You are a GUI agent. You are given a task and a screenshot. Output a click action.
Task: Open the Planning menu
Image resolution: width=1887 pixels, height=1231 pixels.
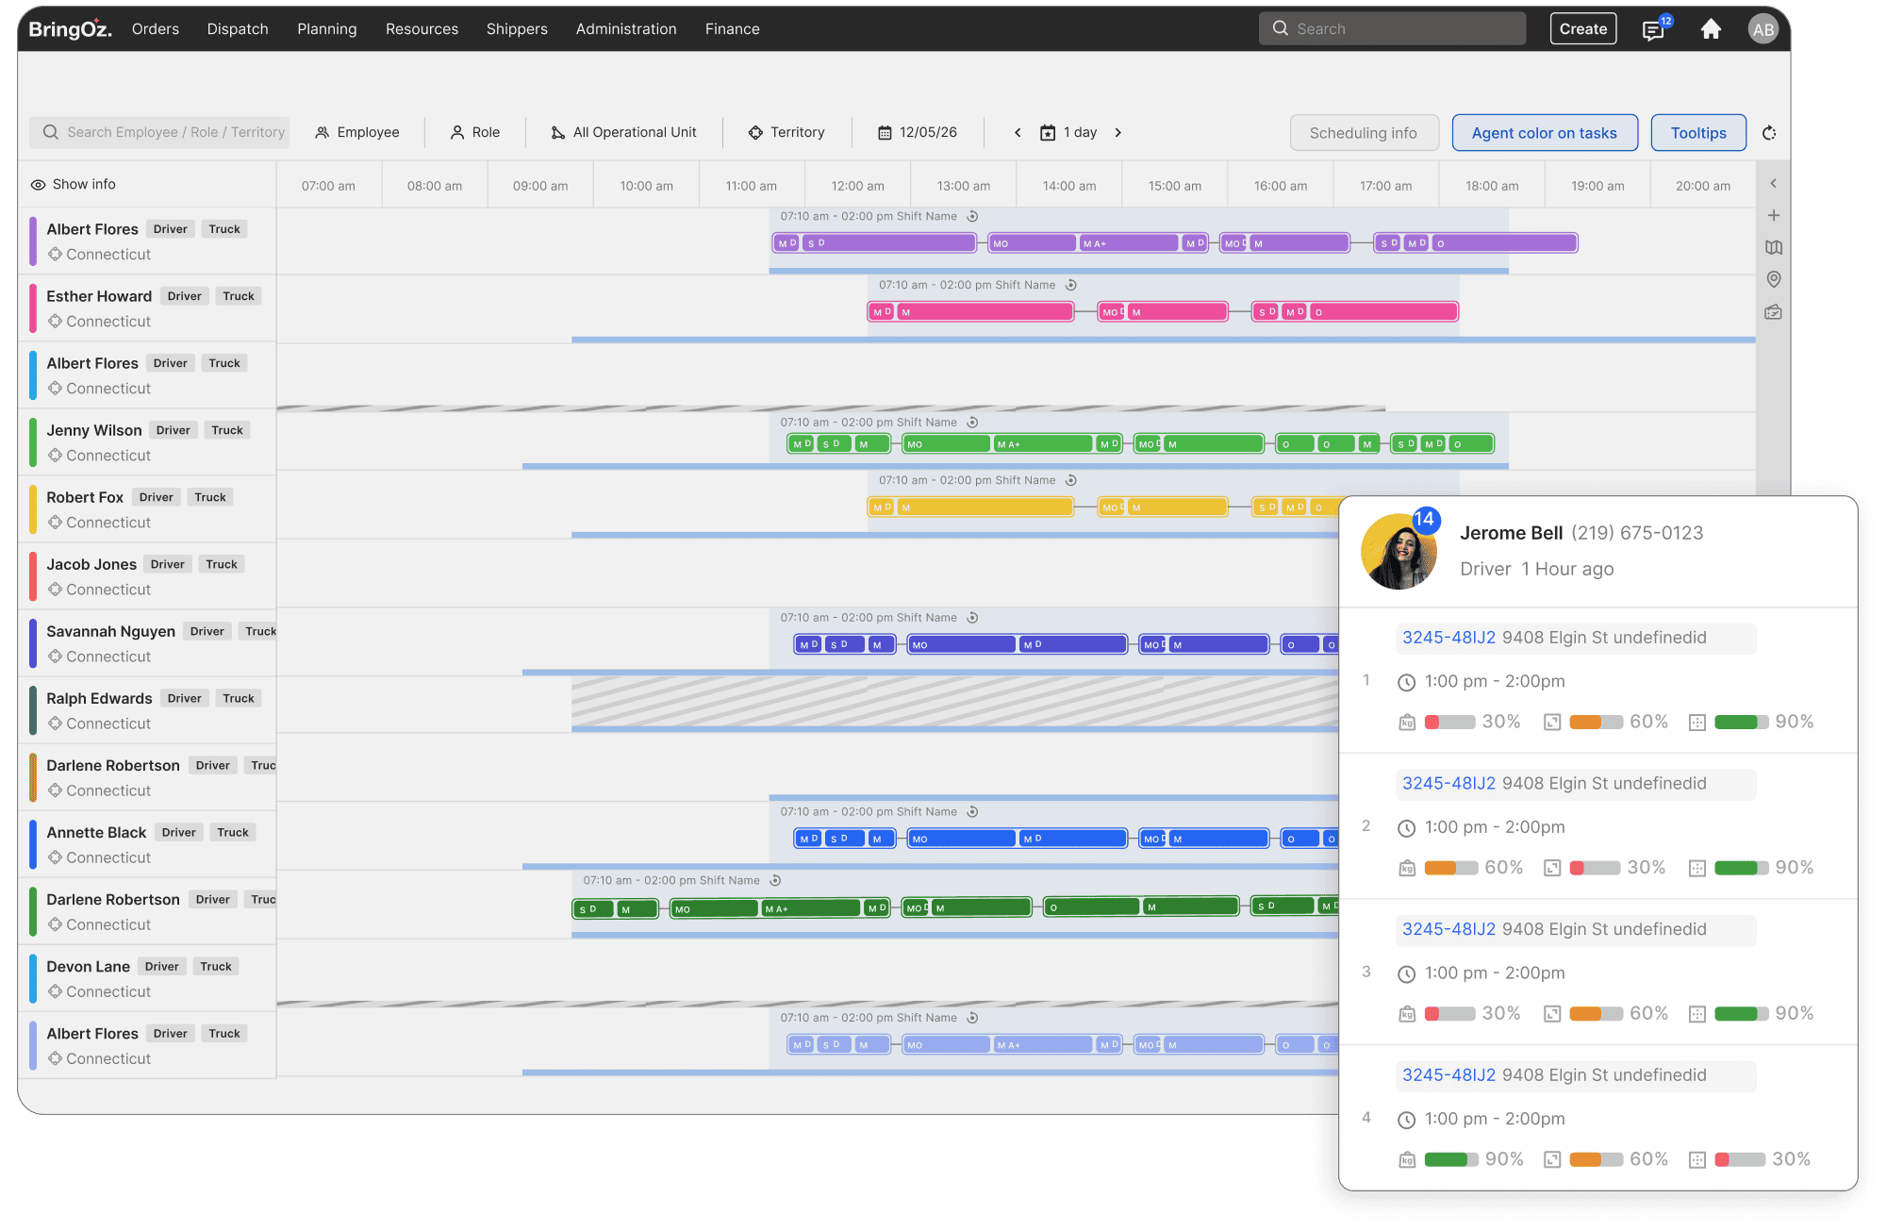tap(327, 29)
